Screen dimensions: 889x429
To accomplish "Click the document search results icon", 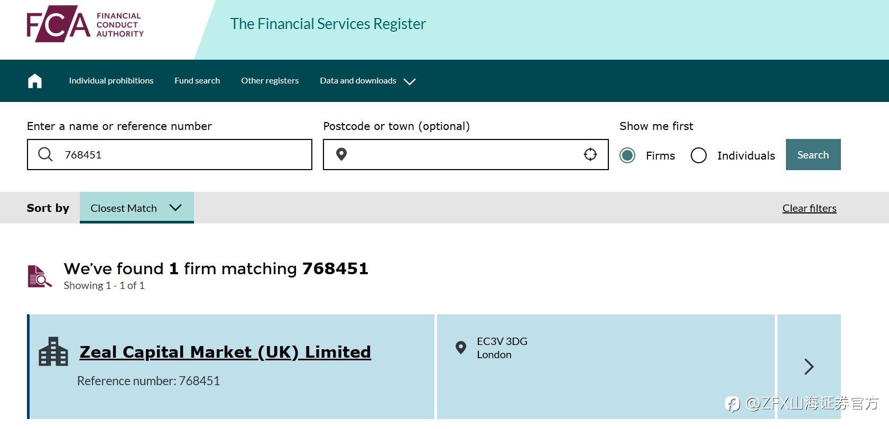I will point(40,276).
